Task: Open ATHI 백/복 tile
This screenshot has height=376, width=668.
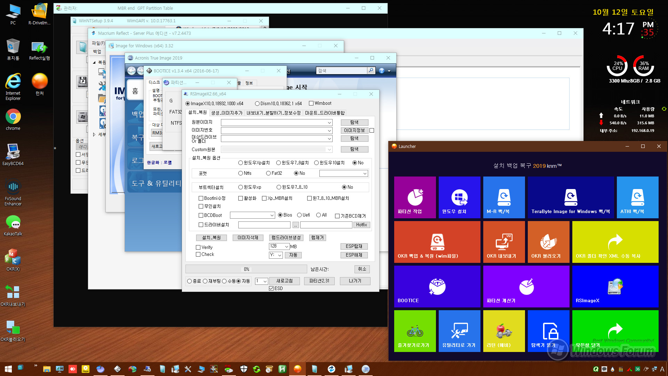Action: [x=637, y=197]
